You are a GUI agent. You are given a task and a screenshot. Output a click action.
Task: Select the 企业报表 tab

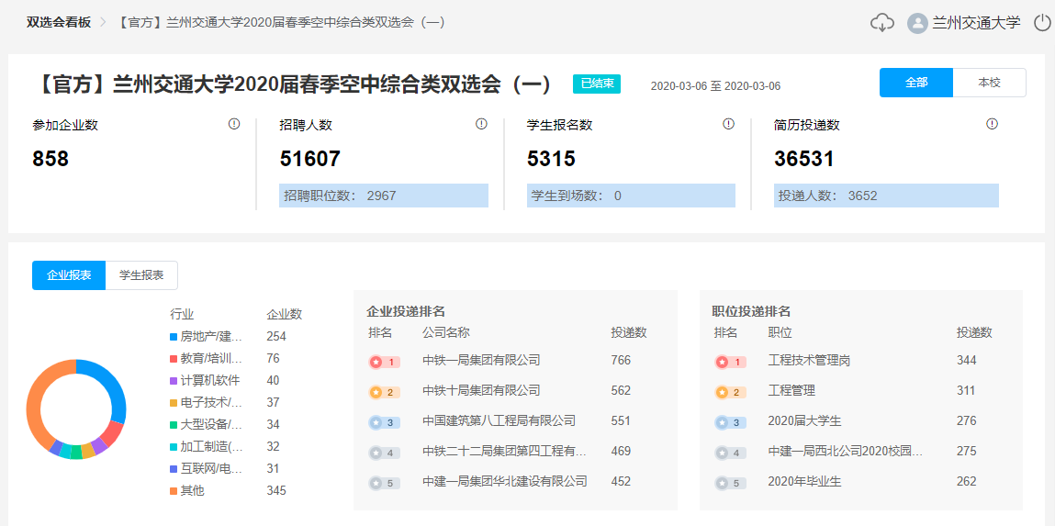(x=69, y=275)
